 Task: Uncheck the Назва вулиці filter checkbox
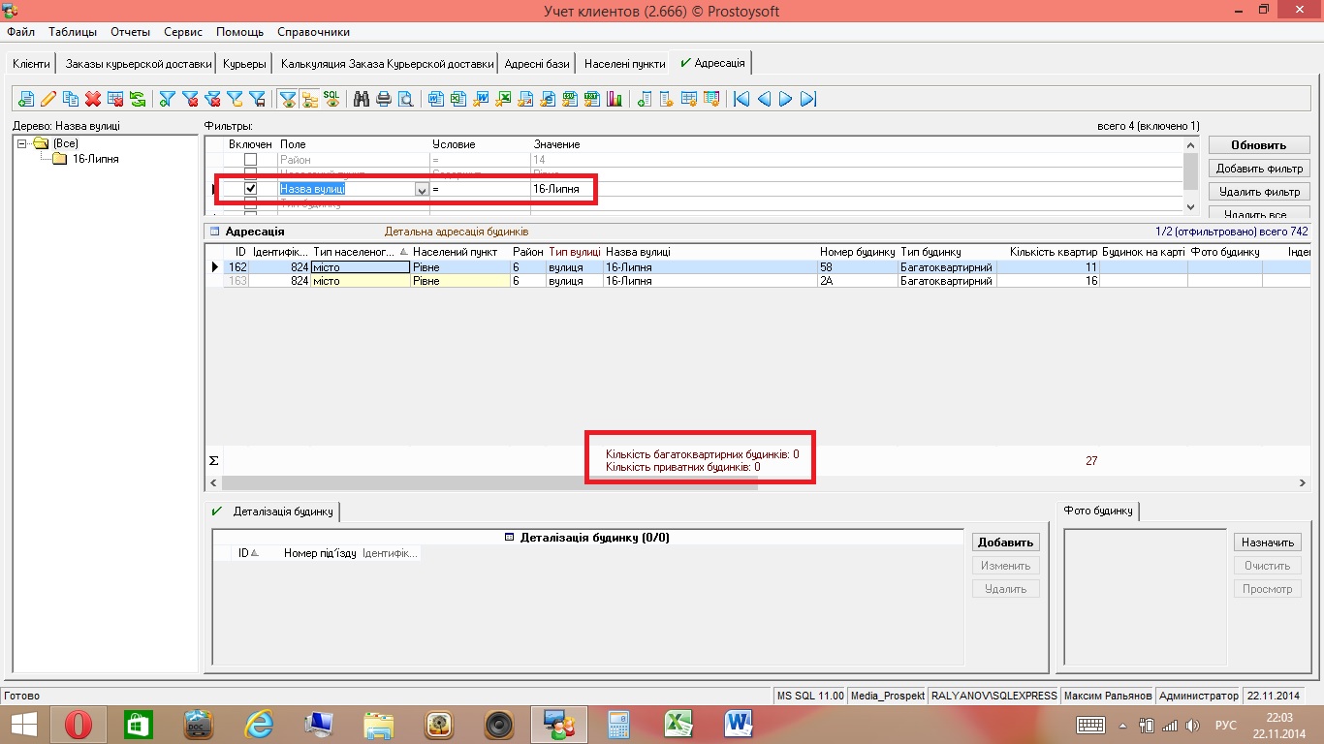point(250,189)
